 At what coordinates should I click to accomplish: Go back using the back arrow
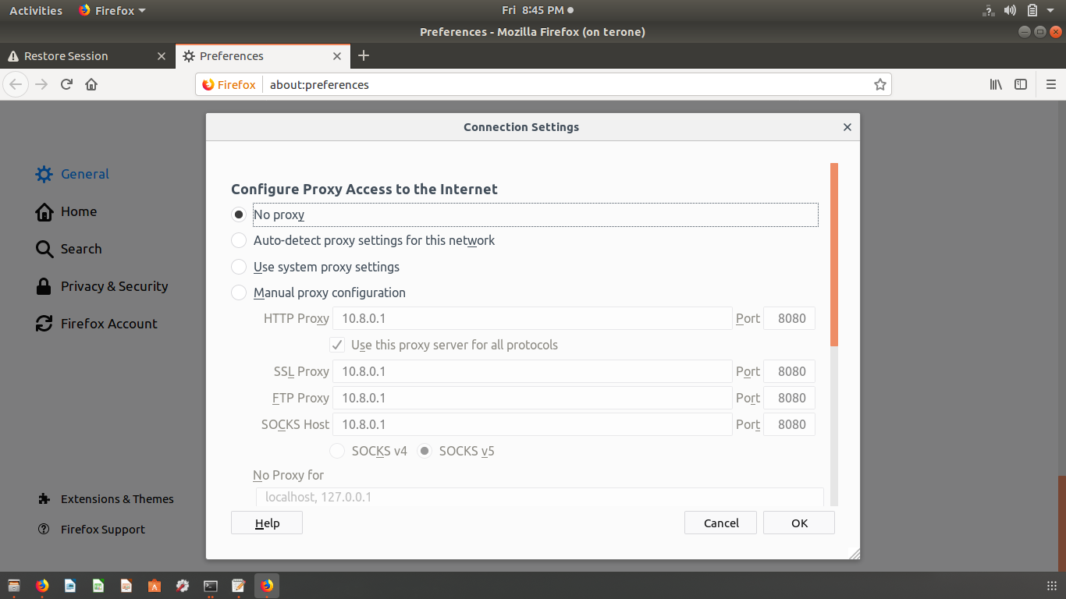tap(16, 84)
